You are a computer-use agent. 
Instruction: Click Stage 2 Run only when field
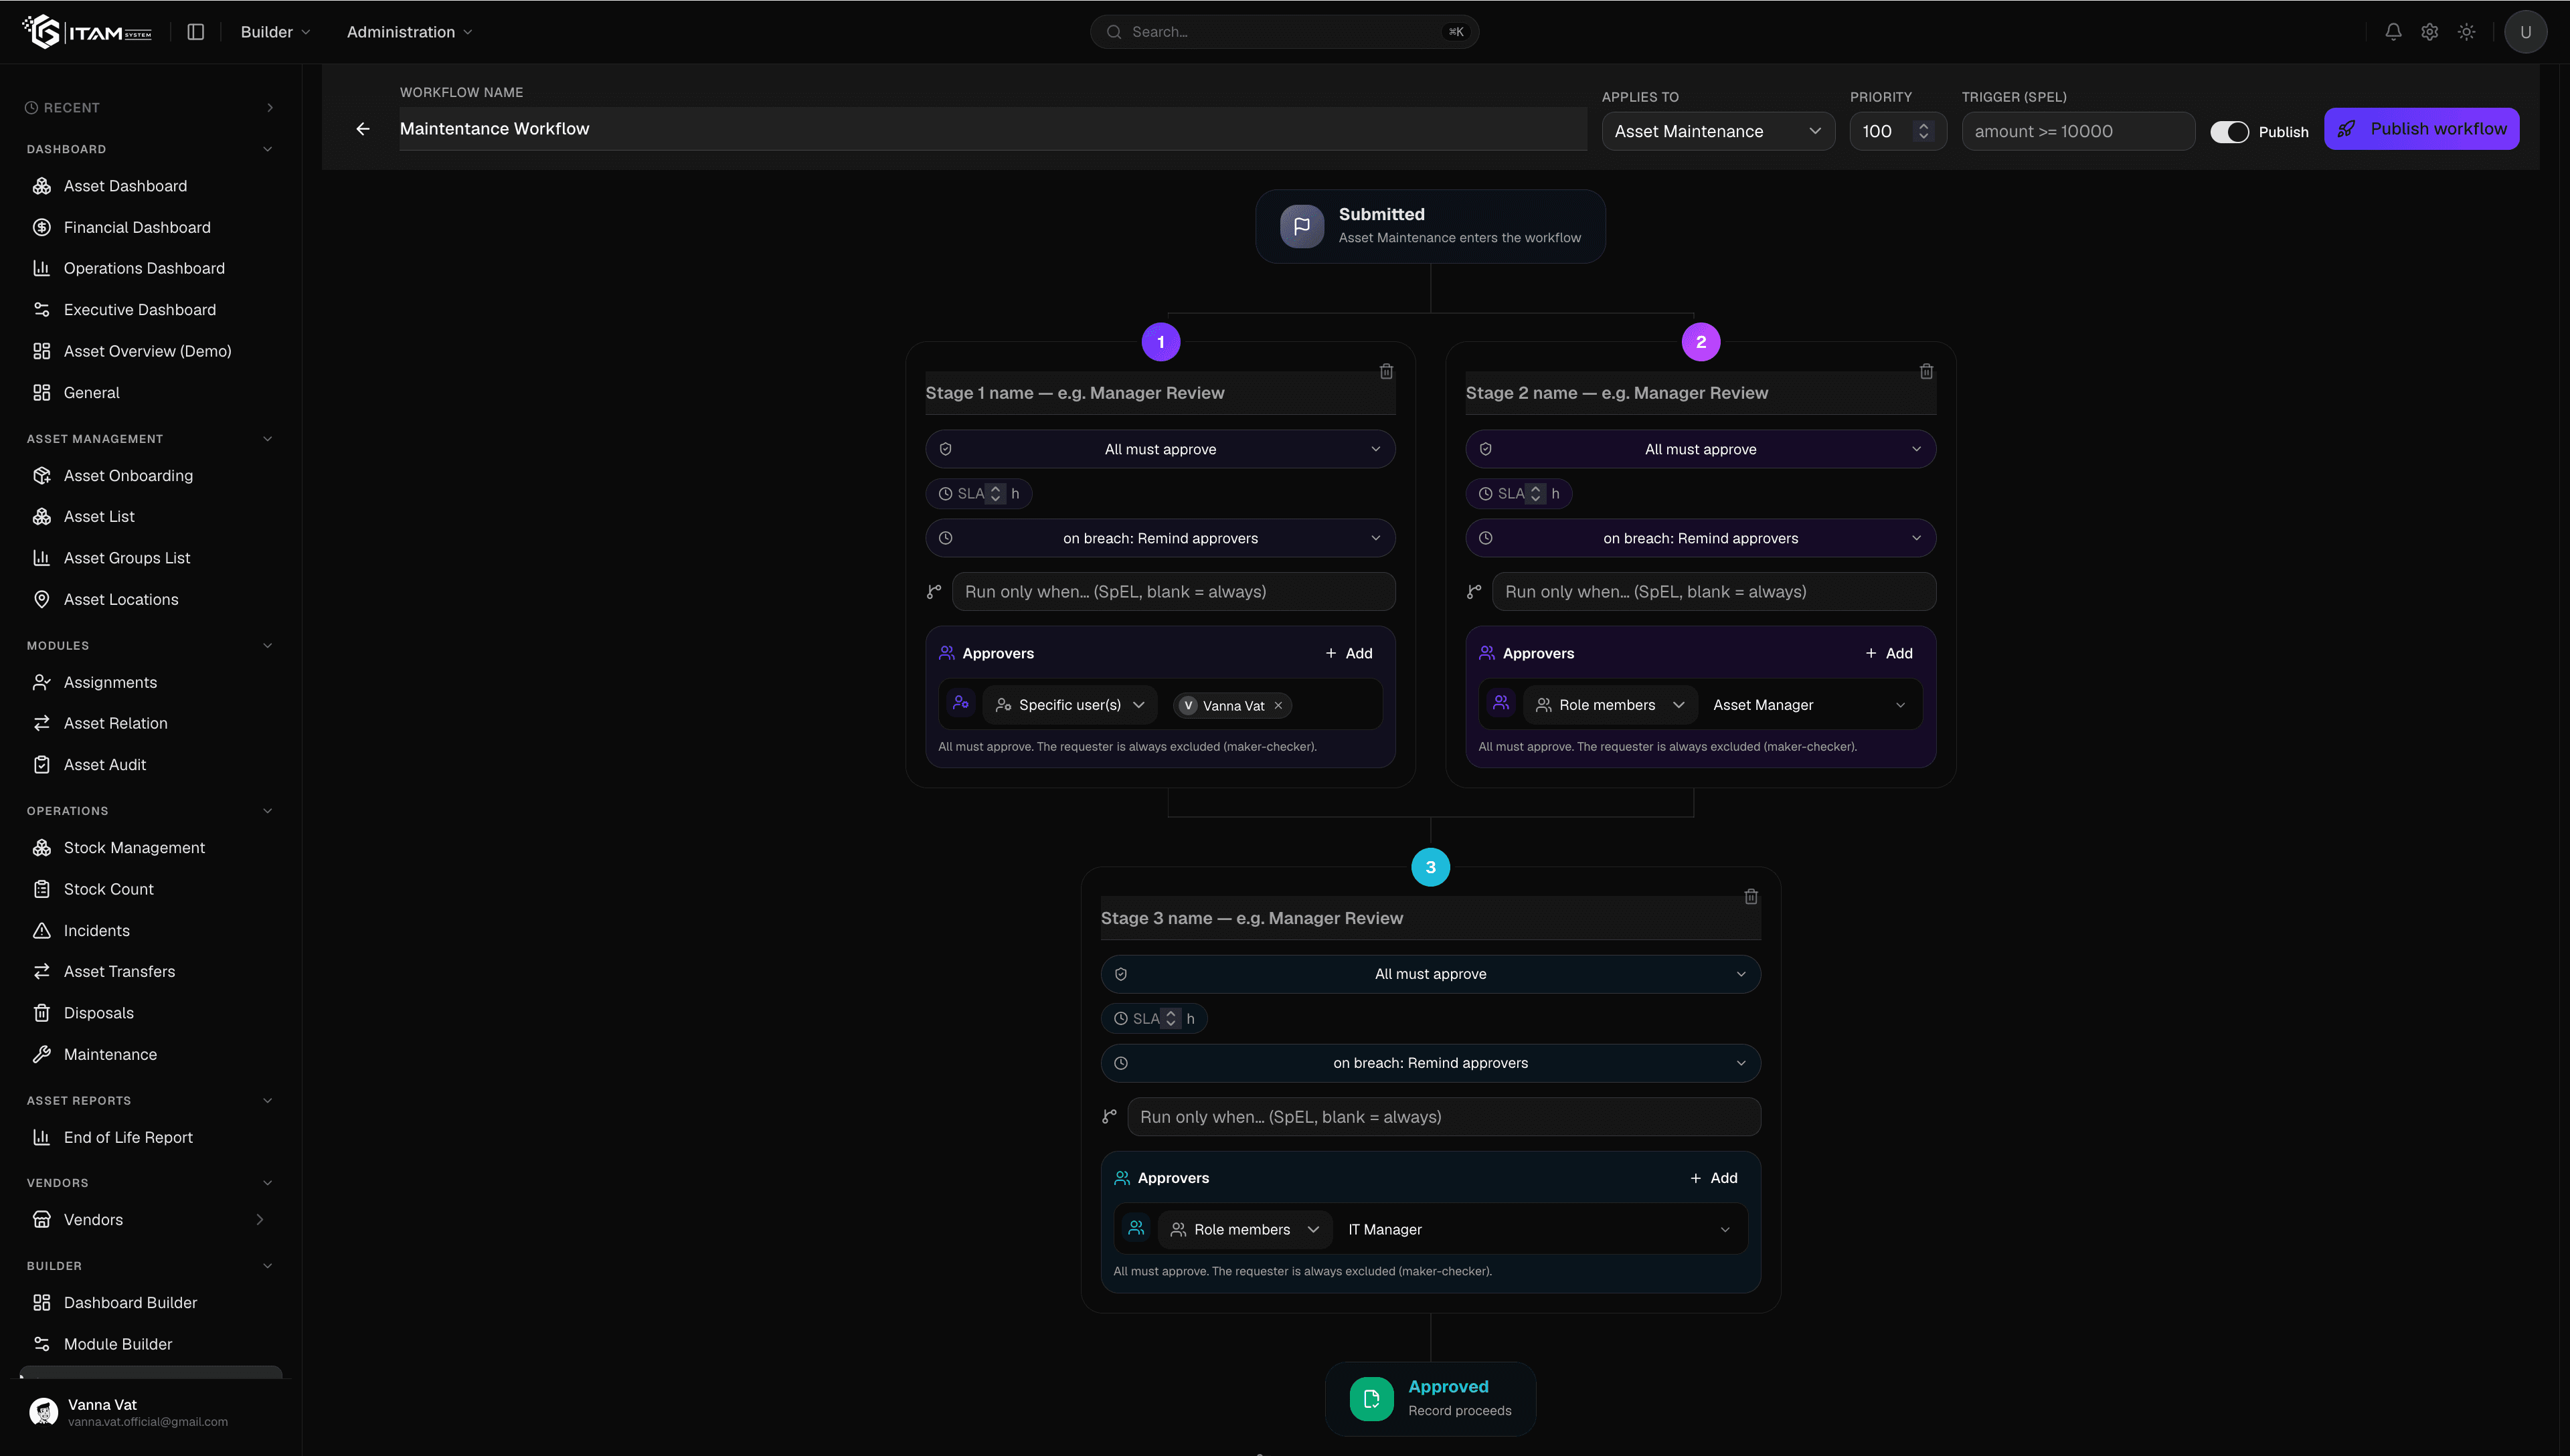[x=1713, y=592]
